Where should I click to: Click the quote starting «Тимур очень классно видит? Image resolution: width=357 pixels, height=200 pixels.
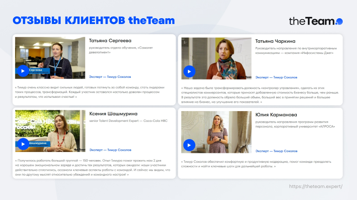tap(90, 92)
